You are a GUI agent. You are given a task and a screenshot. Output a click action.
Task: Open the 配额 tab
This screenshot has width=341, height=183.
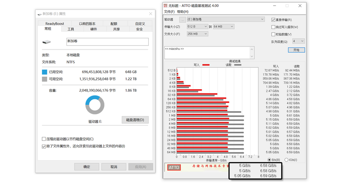click(114, 23)
